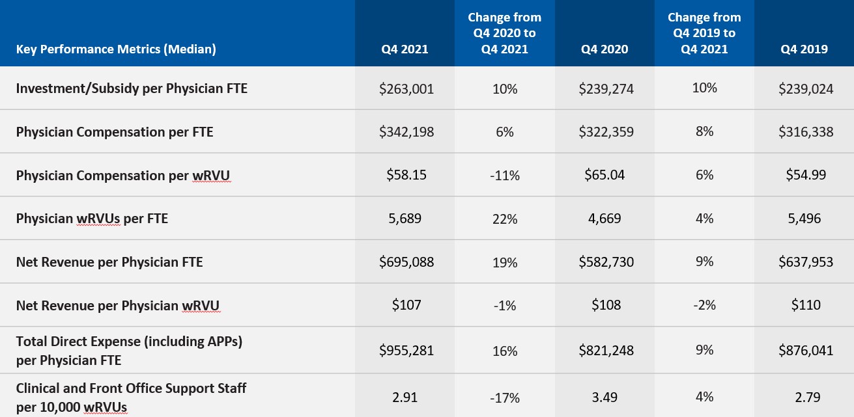Click the Key Performance Metrics (Median) header
Image resolution: width=854 pixels, height=417 pixels.
pos(116,49)
